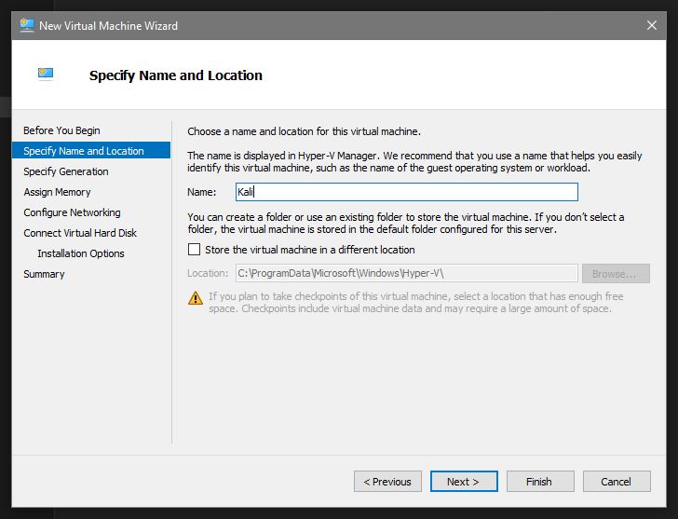Click the wizard icon in the title bar
Screen dimensions: 678x519
26,25
